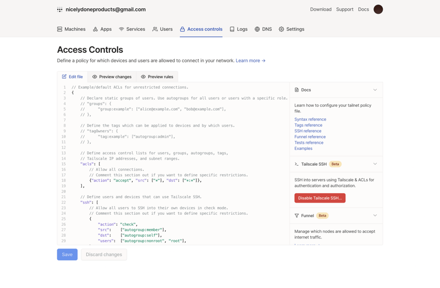This screenshot has height=288, width=440.
Task: Open the Tags reference link
Action: tap(308, 126)
